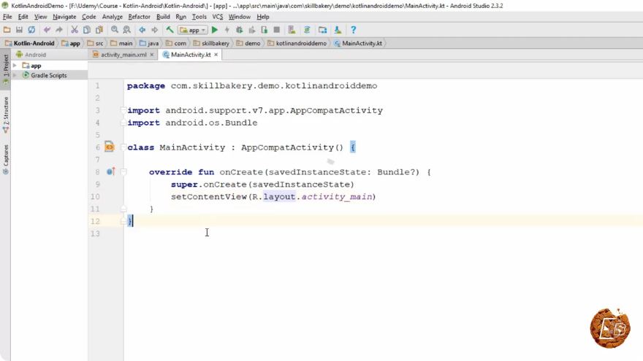Close the activity_main.xml tab
Image resolution: width=643 pixels, height=361 pixels.
(x=152, y=55)
